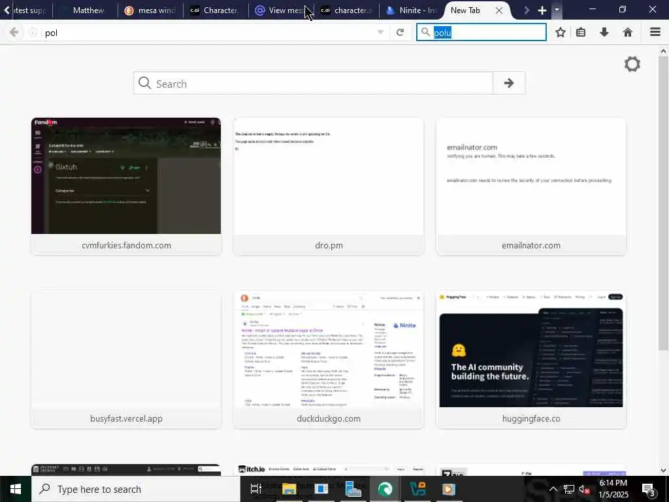The width and height of the screenshot is (669, 502).
Task: Open the cvmfurkies.fandom.com tile
Action: (x=126, y=186)
